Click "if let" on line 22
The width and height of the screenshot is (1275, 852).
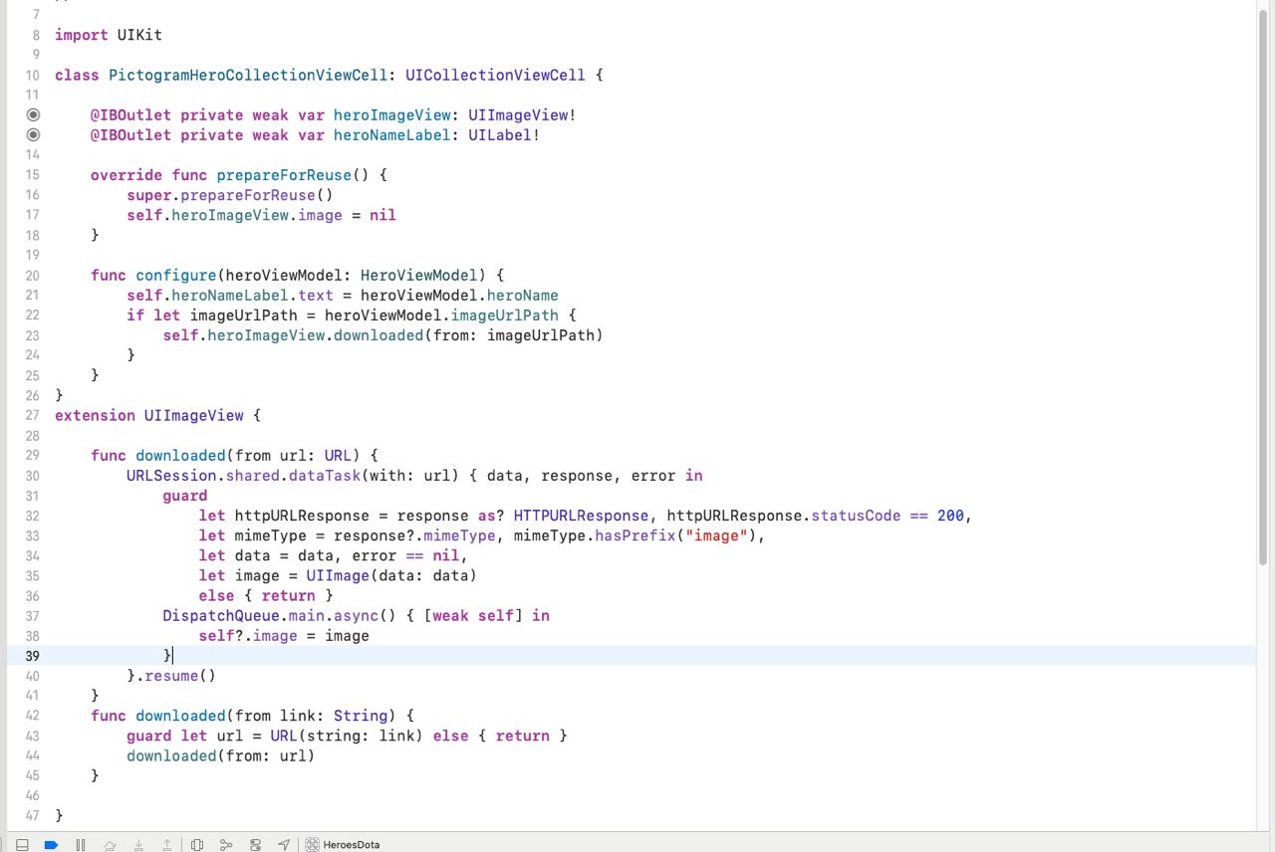pyautogui.click(x=153, y=316)
